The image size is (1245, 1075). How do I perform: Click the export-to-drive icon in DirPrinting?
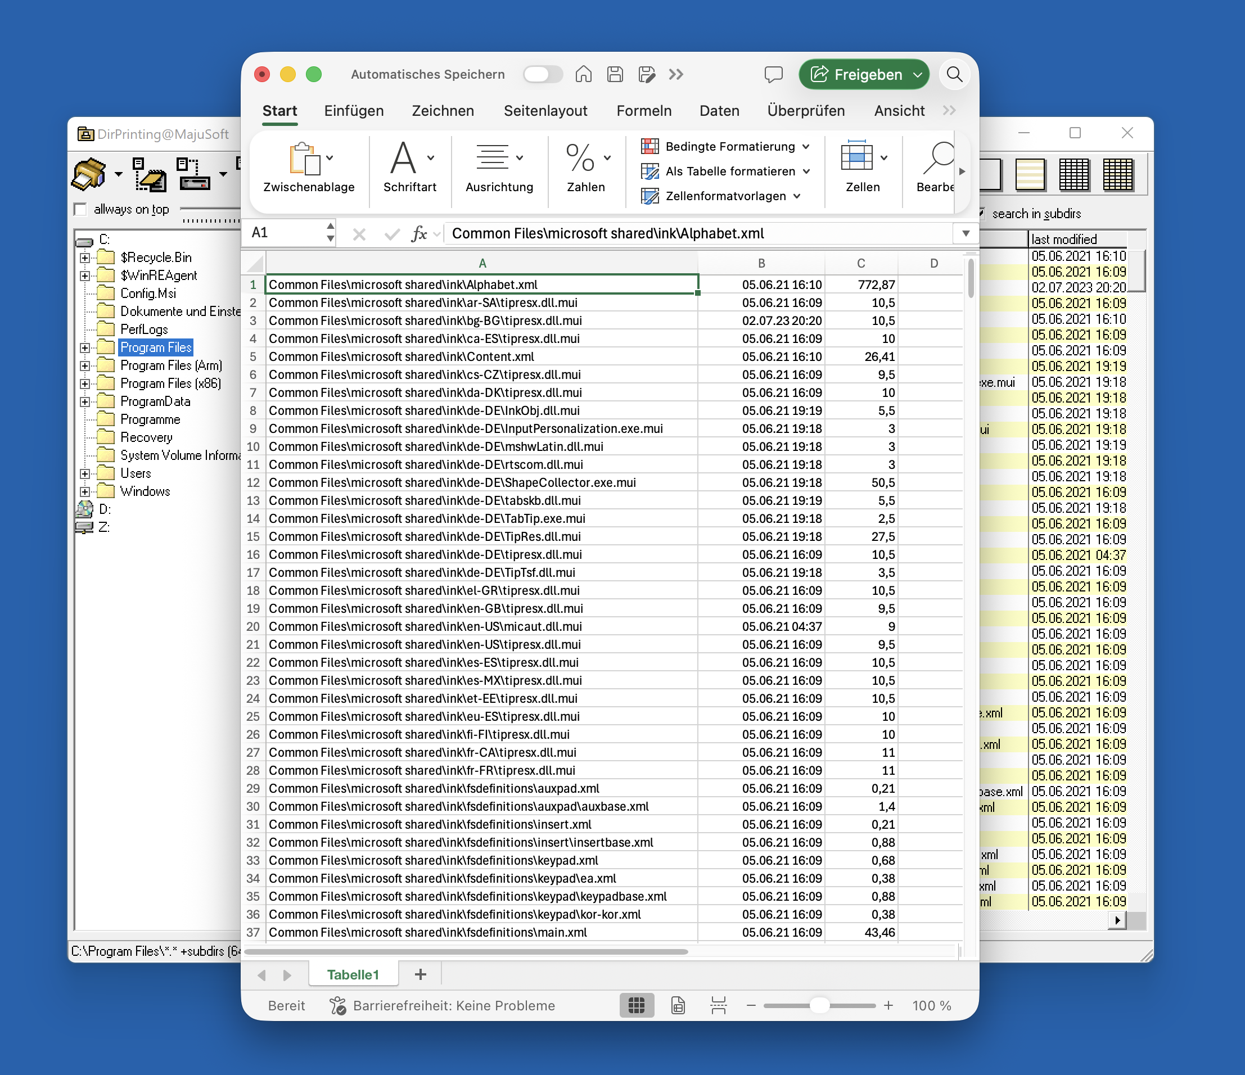tap(193, 174)
